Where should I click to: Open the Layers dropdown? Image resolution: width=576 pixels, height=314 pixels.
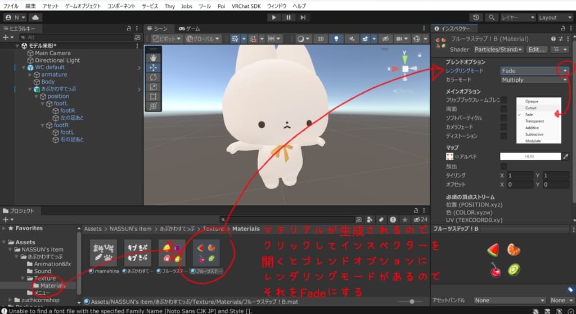517,17
